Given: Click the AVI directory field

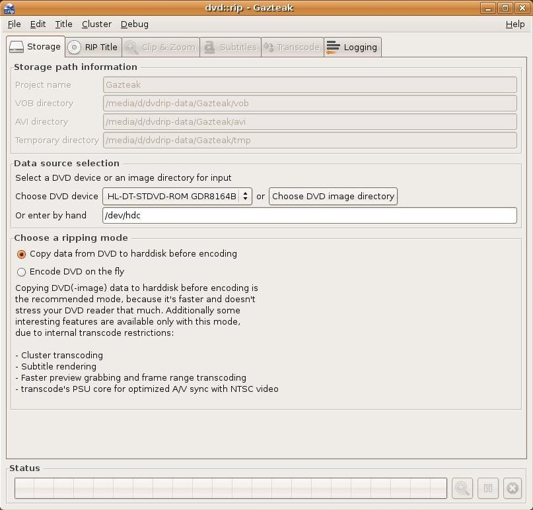Looking at the screenshot, I should point(310,121).
